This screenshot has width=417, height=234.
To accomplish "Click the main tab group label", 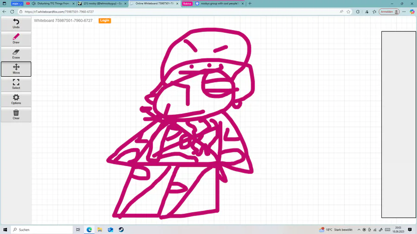I will click(17, 4).
